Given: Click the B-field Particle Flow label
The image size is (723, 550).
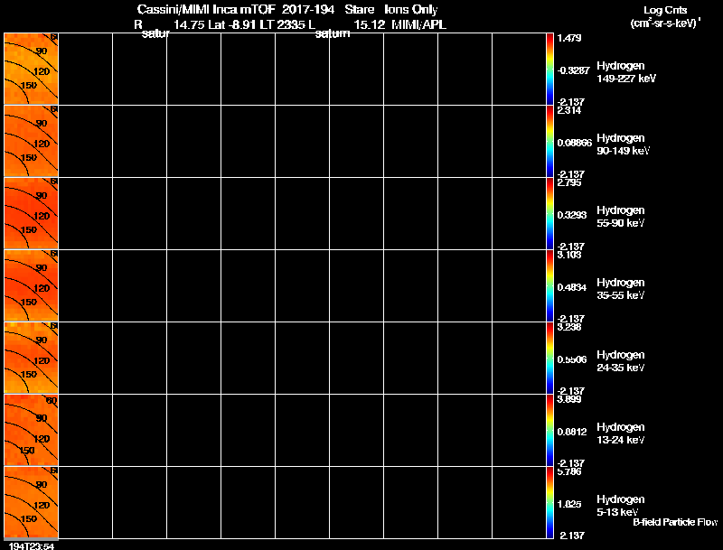Looking at the screenshot, I should click(675, 522).
